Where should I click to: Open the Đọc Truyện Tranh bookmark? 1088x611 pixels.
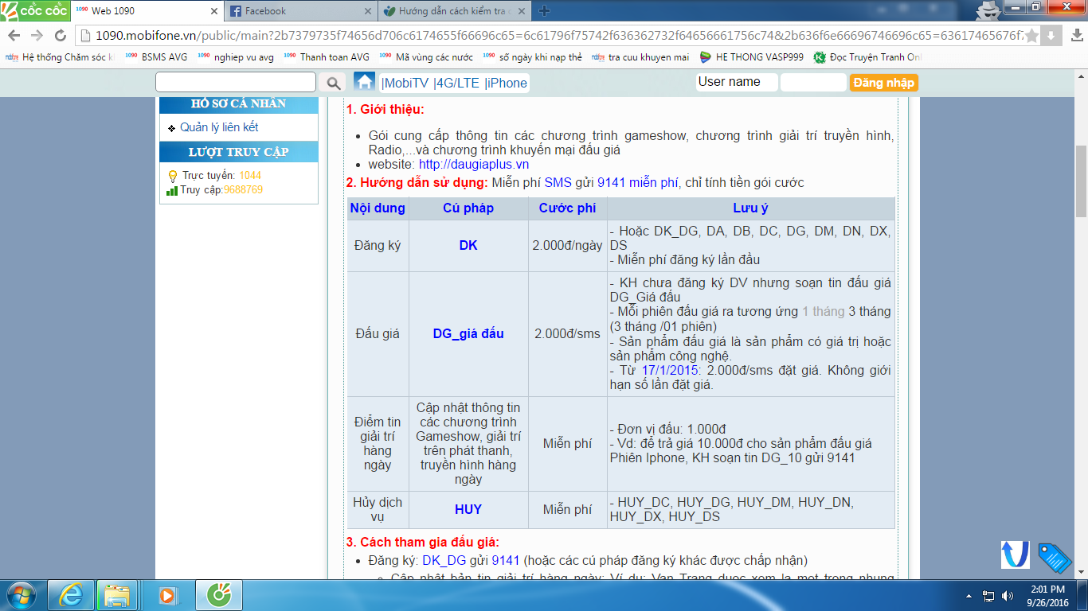click(x=867, y=57)
